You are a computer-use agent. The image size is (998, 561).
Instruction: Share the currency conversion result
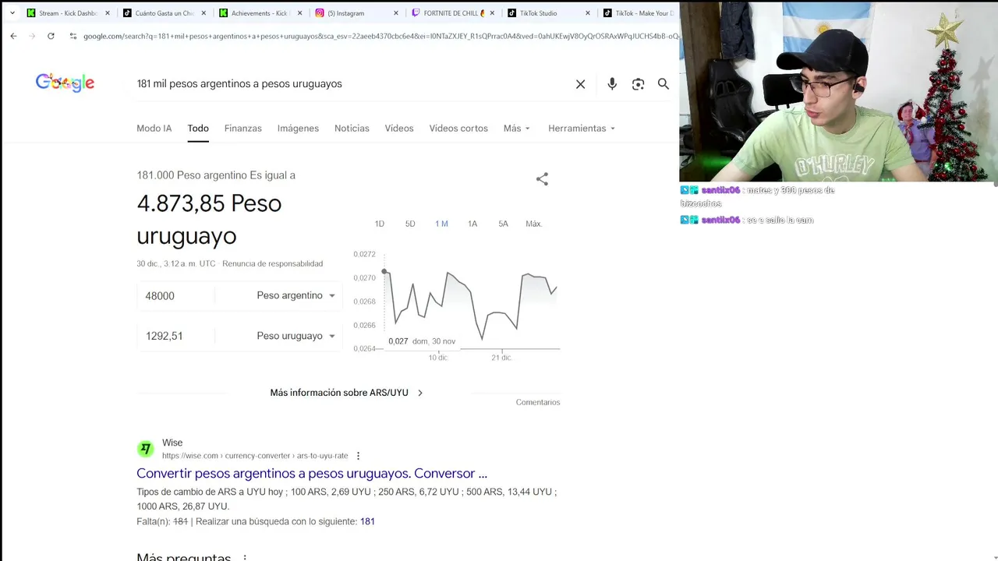click(x=542, y=179)
